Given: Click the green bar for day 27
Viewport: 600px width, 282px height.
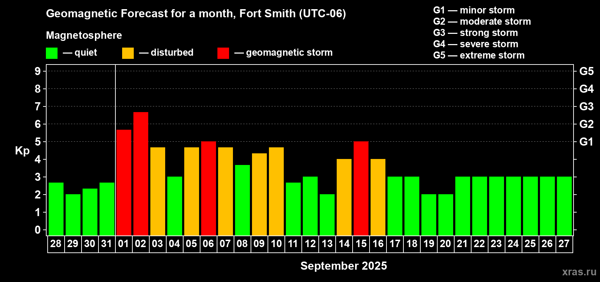Looking at the screenshot, I should point(564,206).
